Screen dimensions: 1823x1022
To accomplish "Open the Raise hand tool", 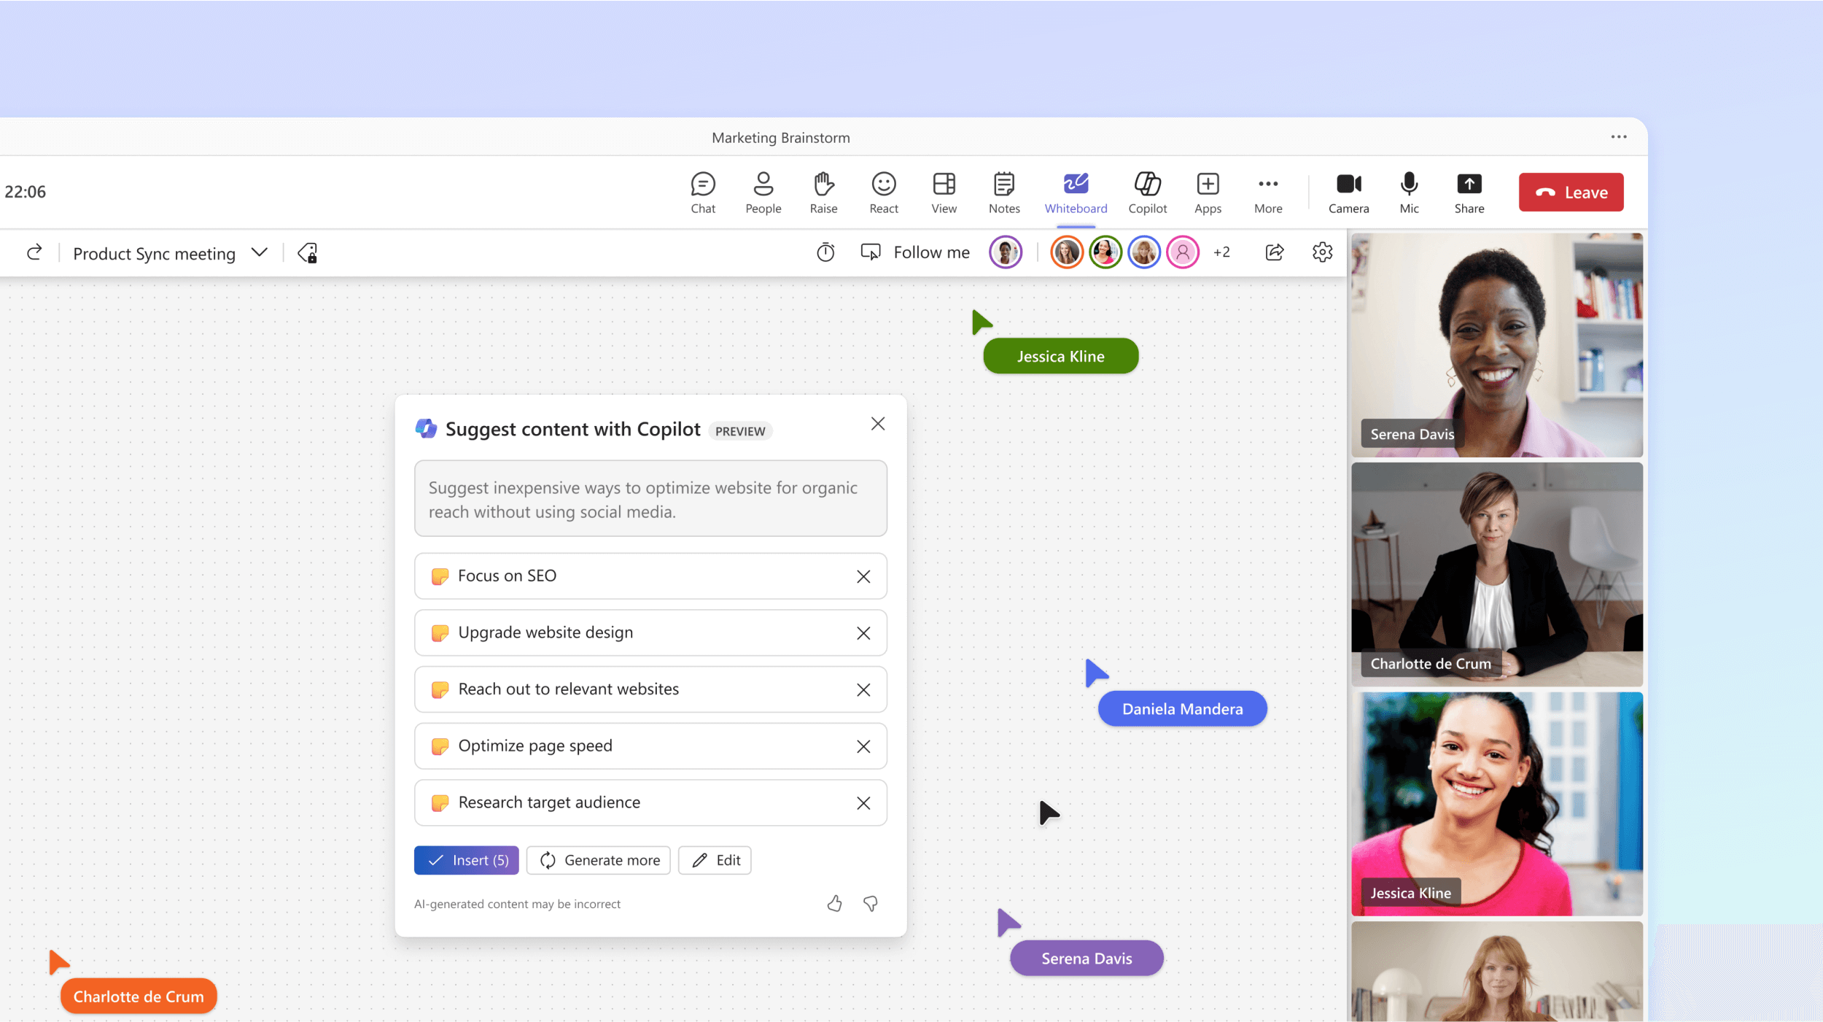I will coord(821,192).
